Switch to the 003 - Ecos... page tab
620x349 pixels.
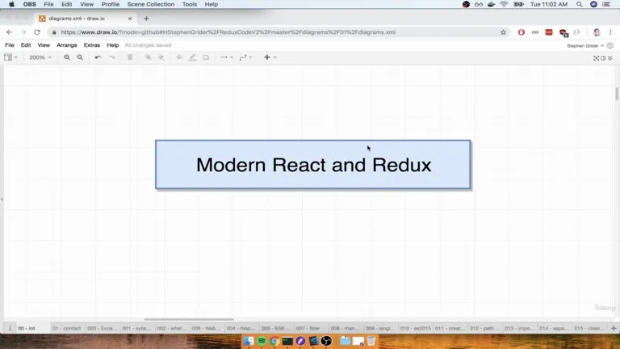(102, 328)
